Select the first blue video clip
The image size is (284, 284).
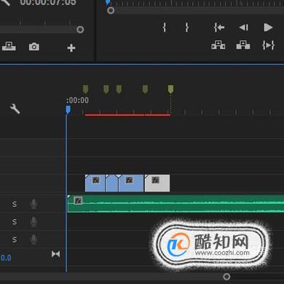95,183
